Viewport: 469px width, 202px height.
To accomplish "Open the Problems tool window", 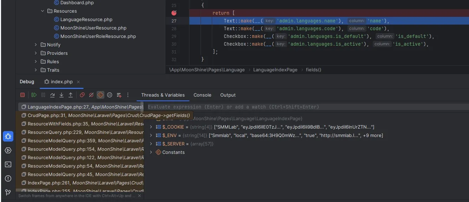I will click(8, 178).
